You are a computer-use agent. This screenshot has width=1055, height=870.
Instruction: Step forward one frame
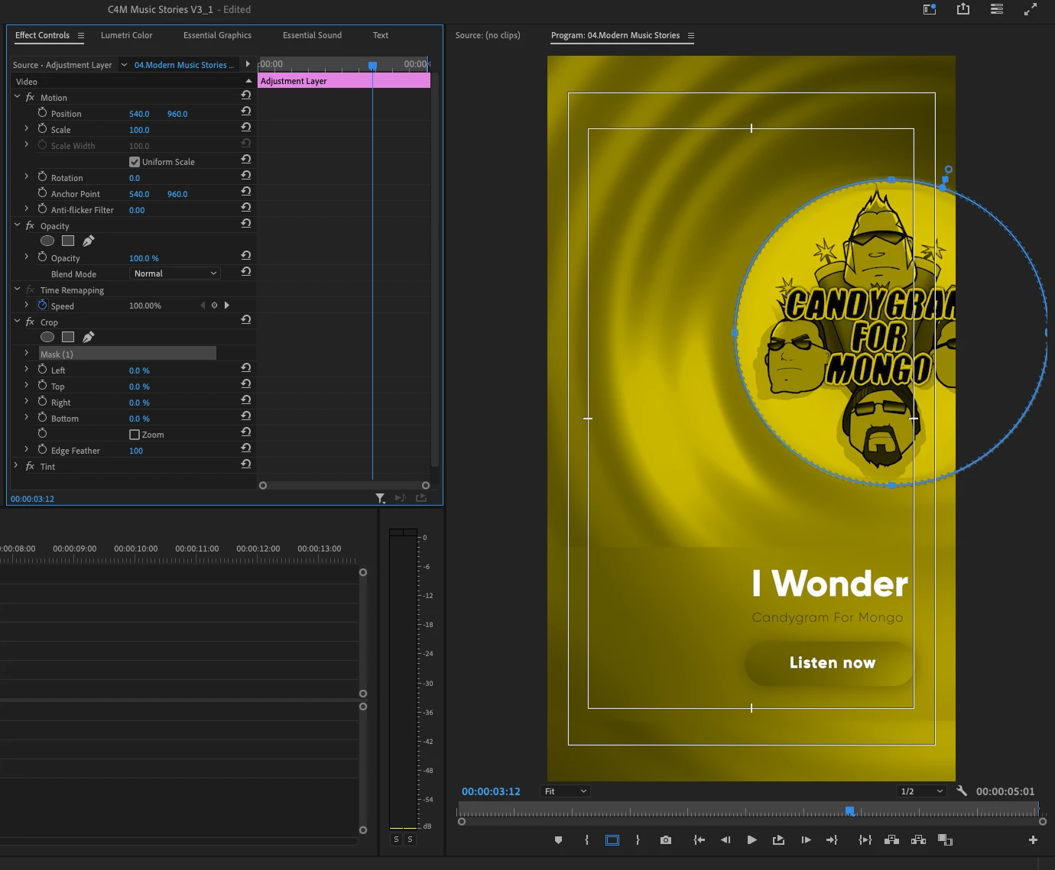click(806, 840)
